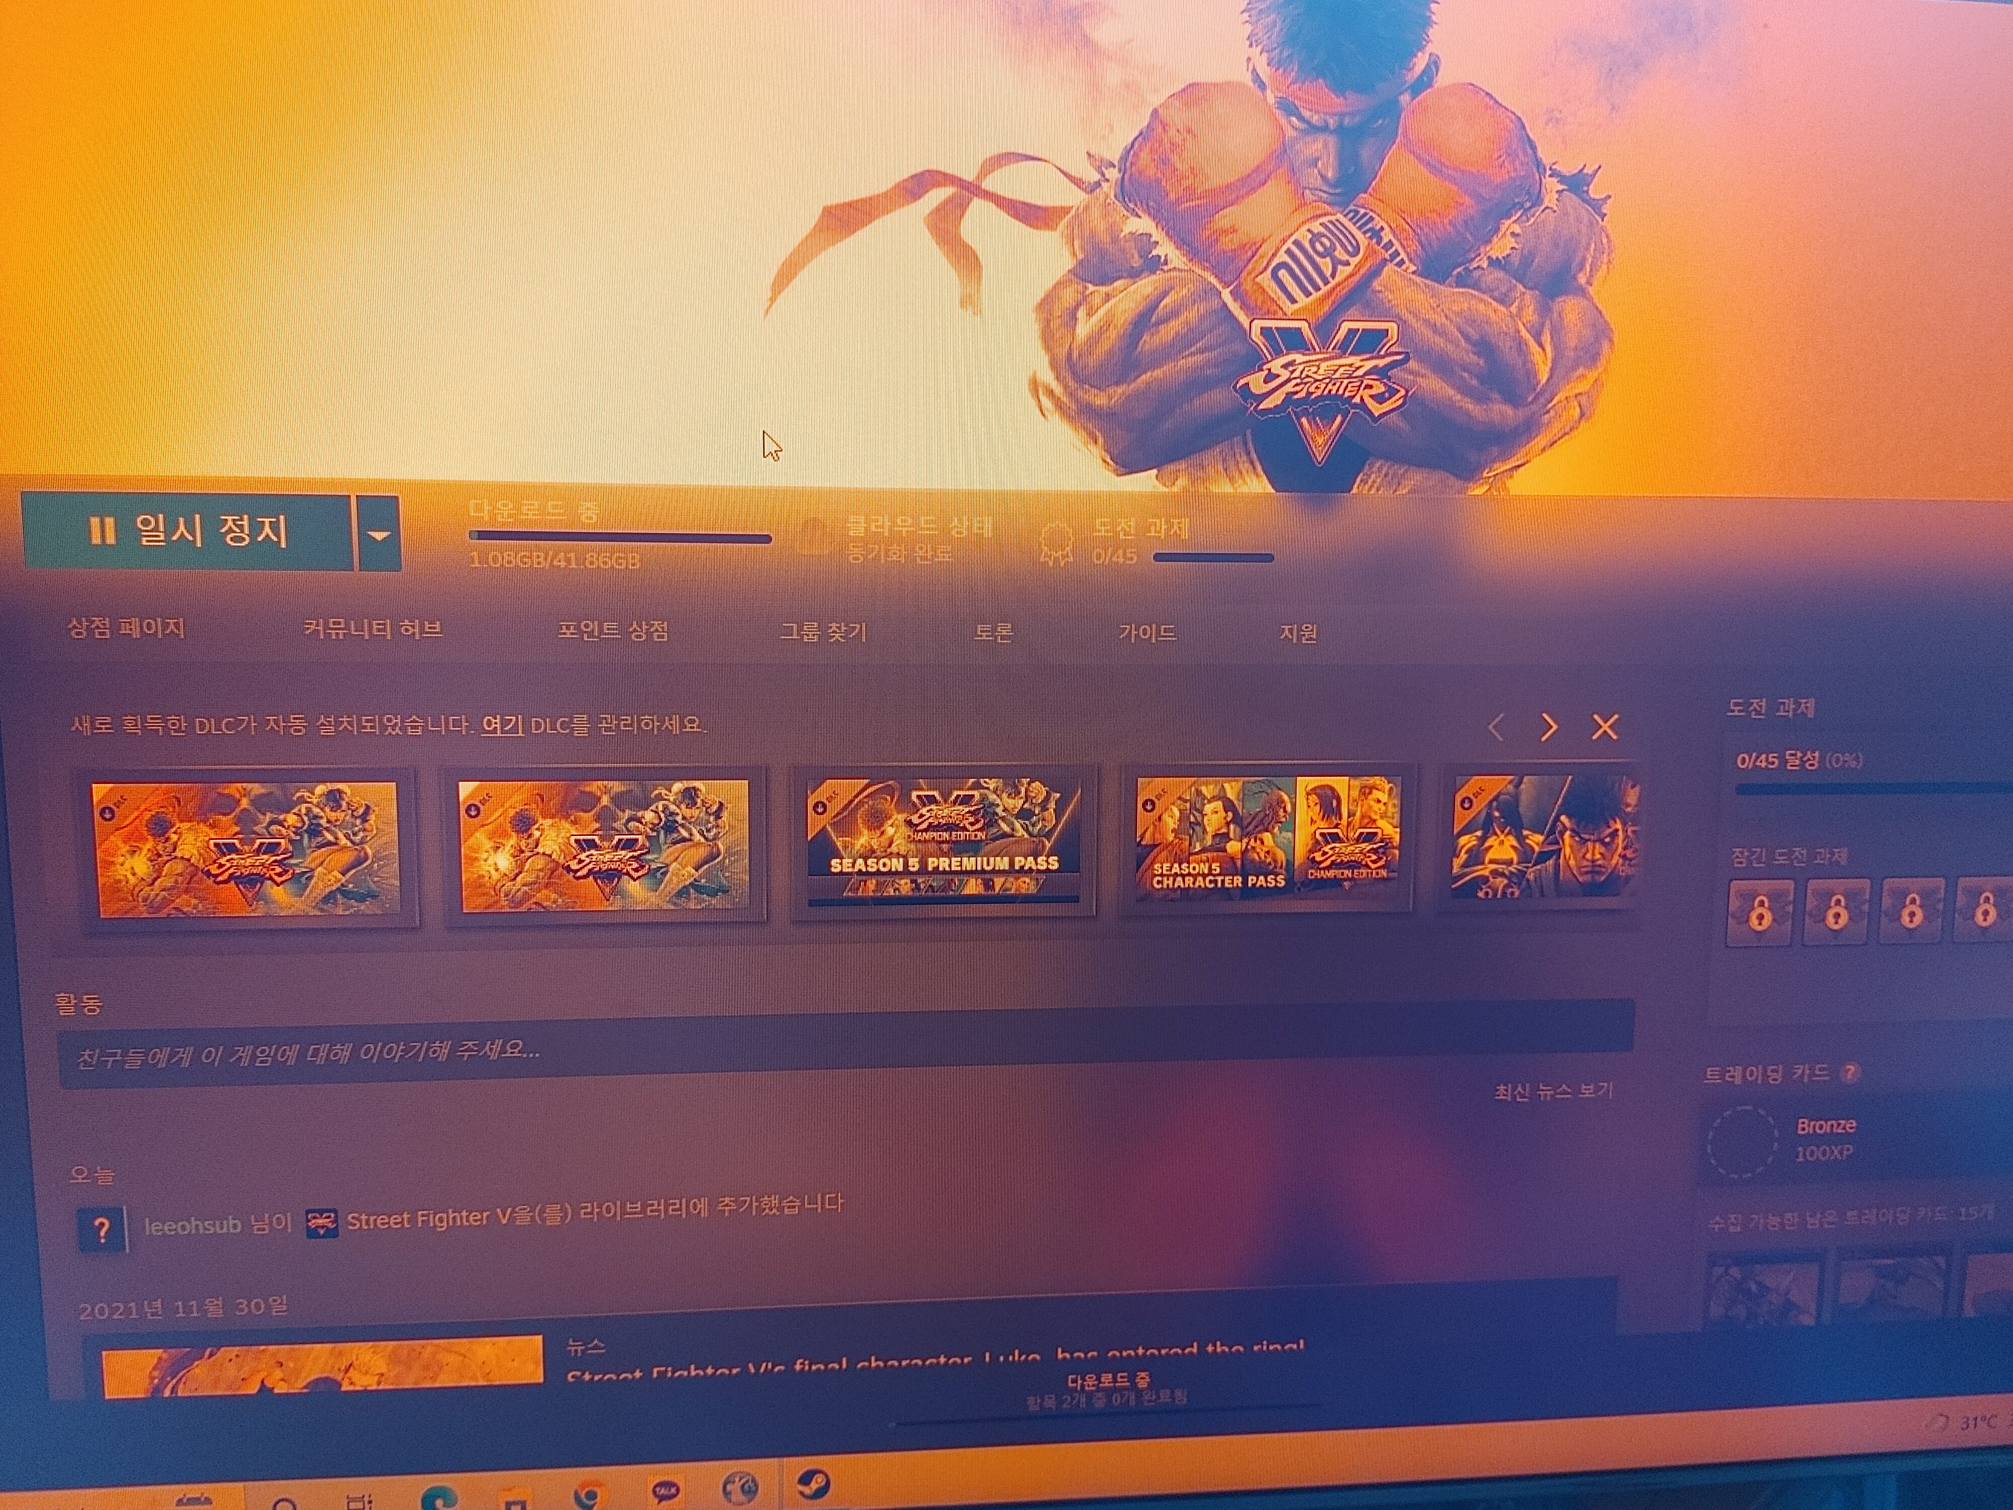Click the 트레이딩 카드 section heading

tap(1765, 1074)
